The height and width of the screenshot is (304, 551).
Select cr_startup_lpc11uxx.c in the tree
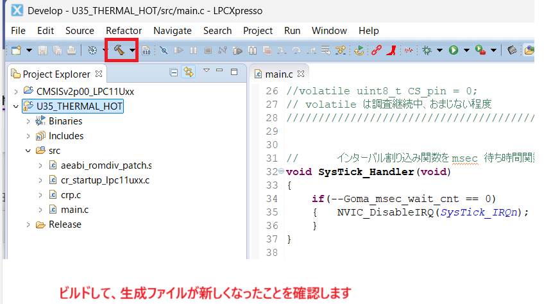pyautogui.click(x=105, y=180)
